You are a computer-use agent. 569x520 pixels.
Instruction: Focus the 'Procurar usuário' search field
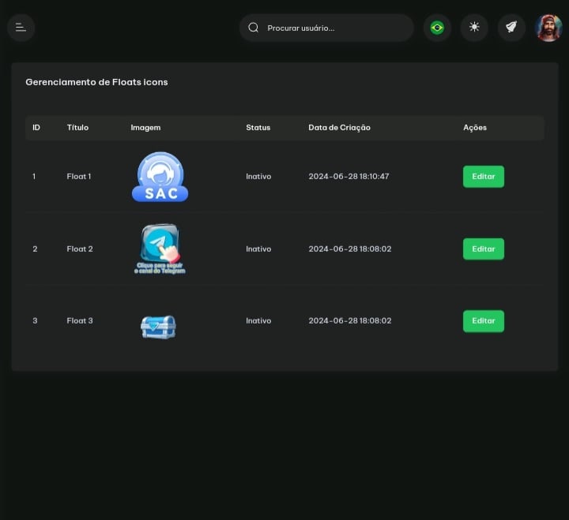pos(332,28)
